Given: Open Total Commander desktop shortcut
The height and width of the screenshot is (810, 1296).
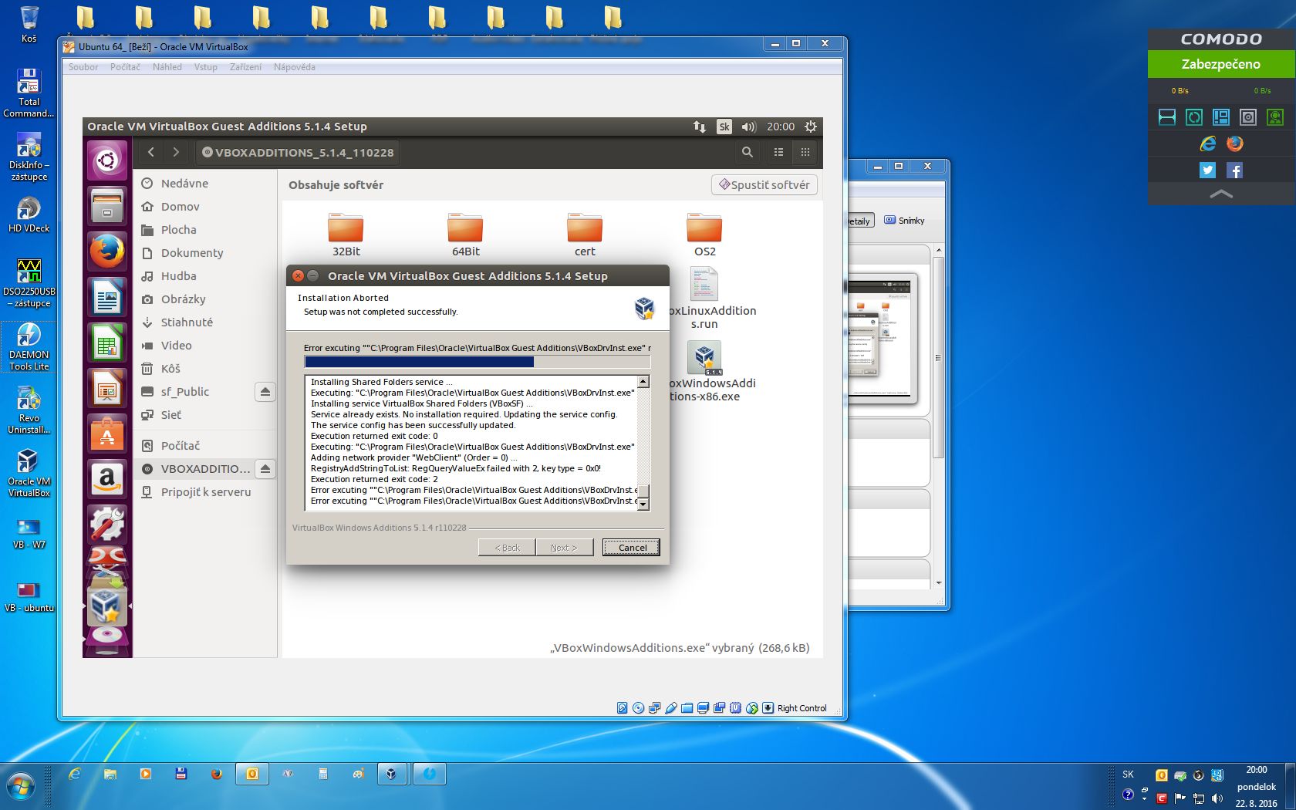Looking at the screenshot, I should pyautogui.click(x=29, y=93).
